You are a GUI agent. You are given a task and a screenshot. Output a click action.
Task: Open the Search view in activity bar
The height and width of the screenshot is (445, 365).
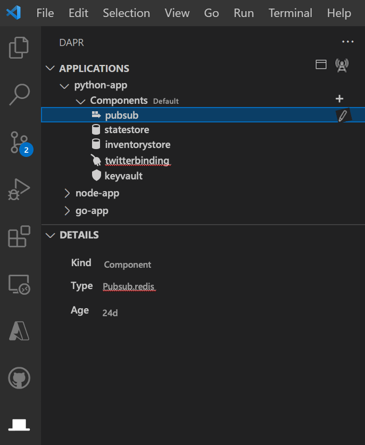coord(19,95)
